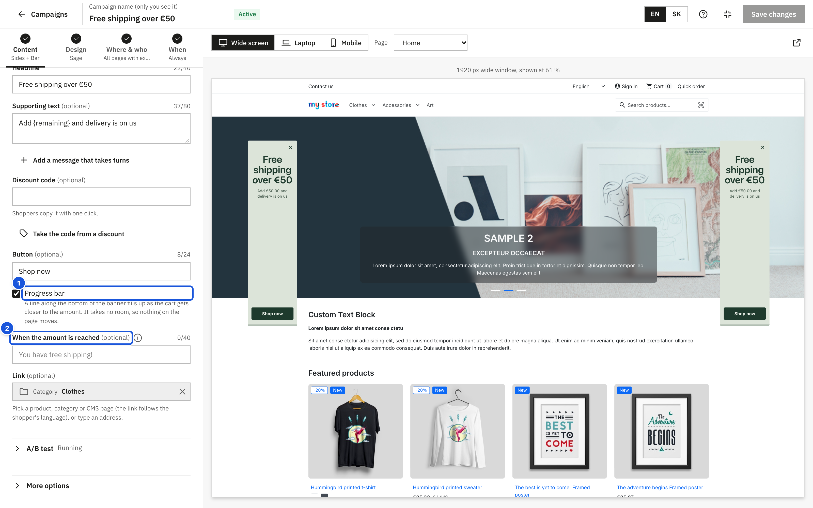Screen dimensions: 813x508
Task: Click Contact us in preview header
Action: (321, 86)
